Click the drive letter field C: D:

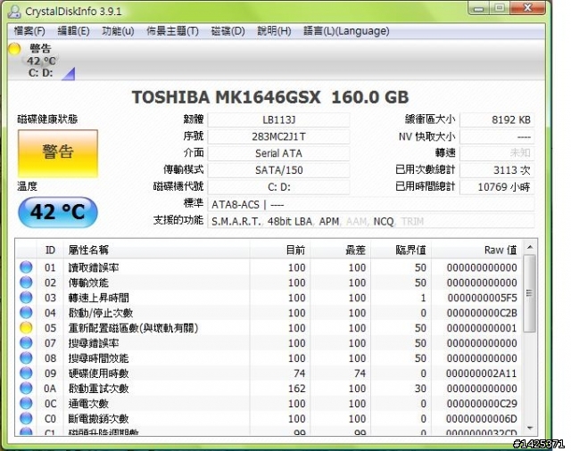tap(278, 187)
